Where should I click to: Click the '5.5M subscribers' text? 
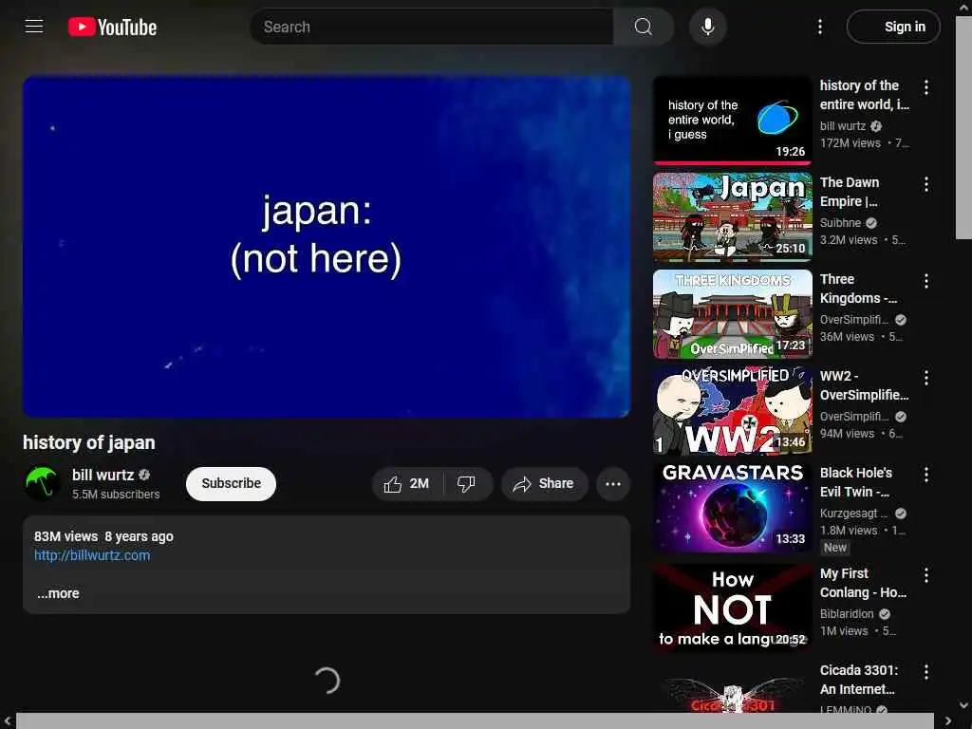click(x=116, y=494)
